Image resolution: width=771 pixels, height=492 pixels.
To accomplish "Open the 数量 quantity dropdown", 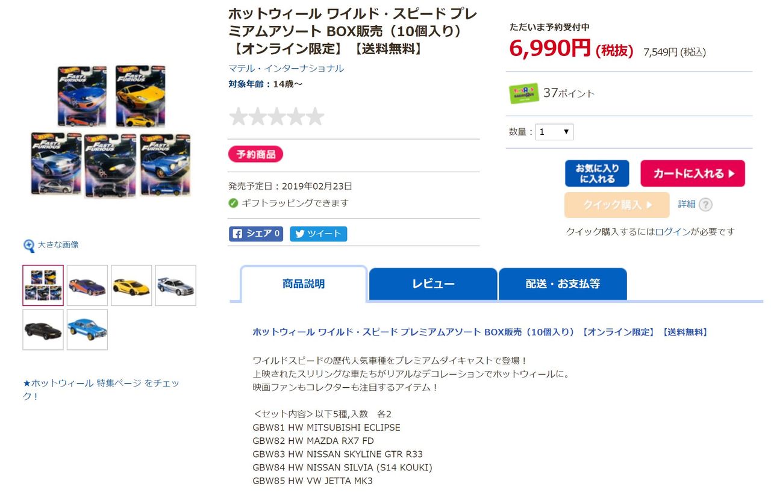I will click(x=554, y=132).
